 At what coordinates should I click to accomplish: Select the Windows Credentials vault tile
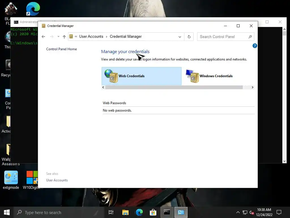point(209,76)
